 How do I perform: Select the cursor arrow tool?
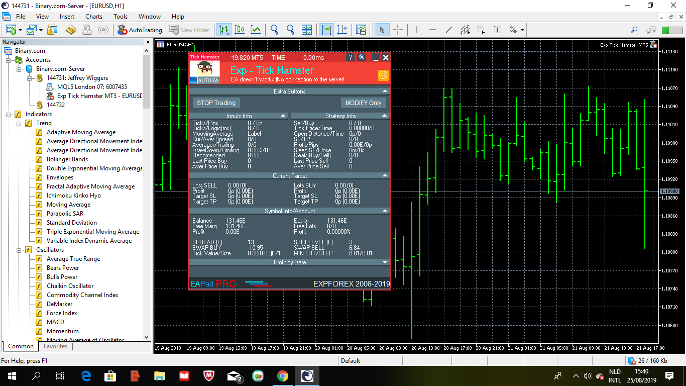coord(382,30)
